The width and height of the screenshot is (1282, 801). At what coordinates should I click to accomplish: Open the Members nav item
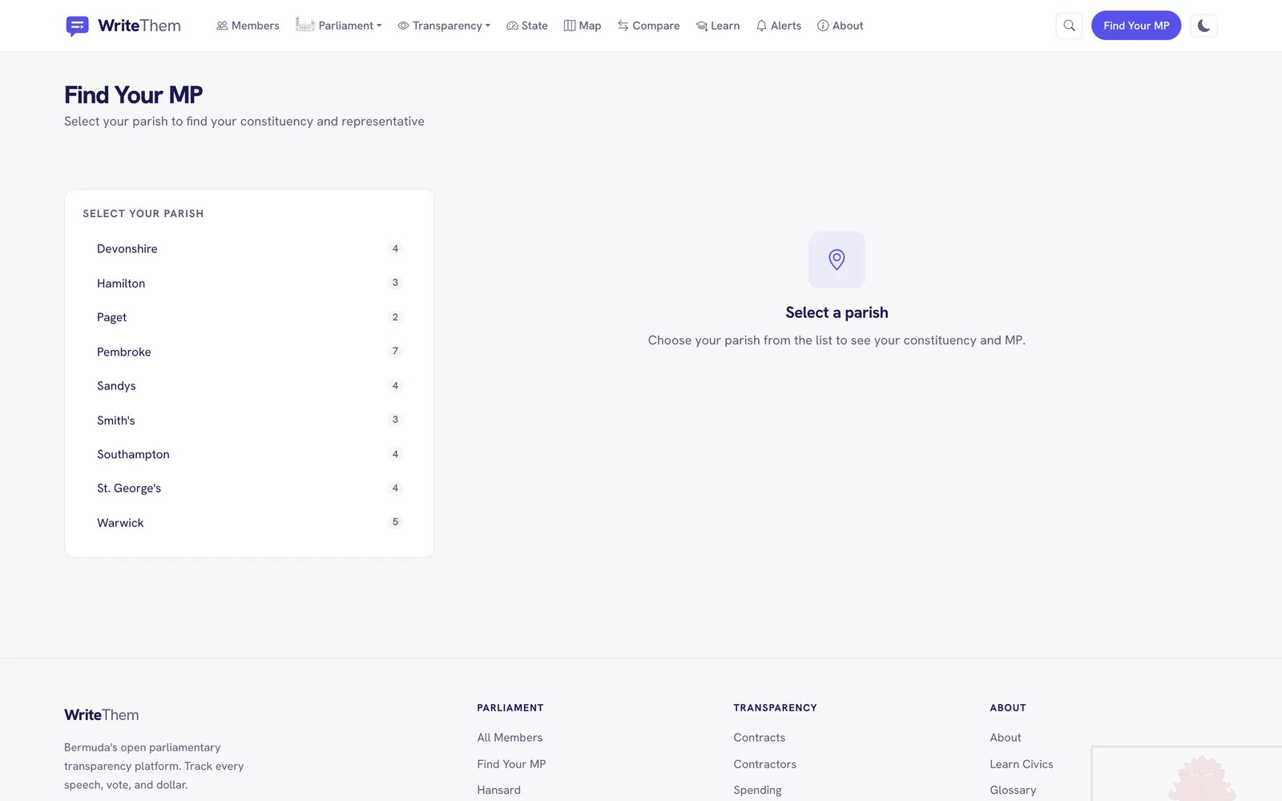point(248,26)
